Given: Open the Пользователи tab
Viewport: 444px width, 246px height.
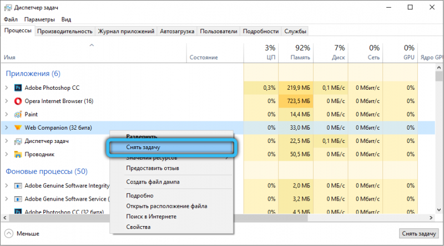Looking at the screenshot, I should tap(219, 31).
